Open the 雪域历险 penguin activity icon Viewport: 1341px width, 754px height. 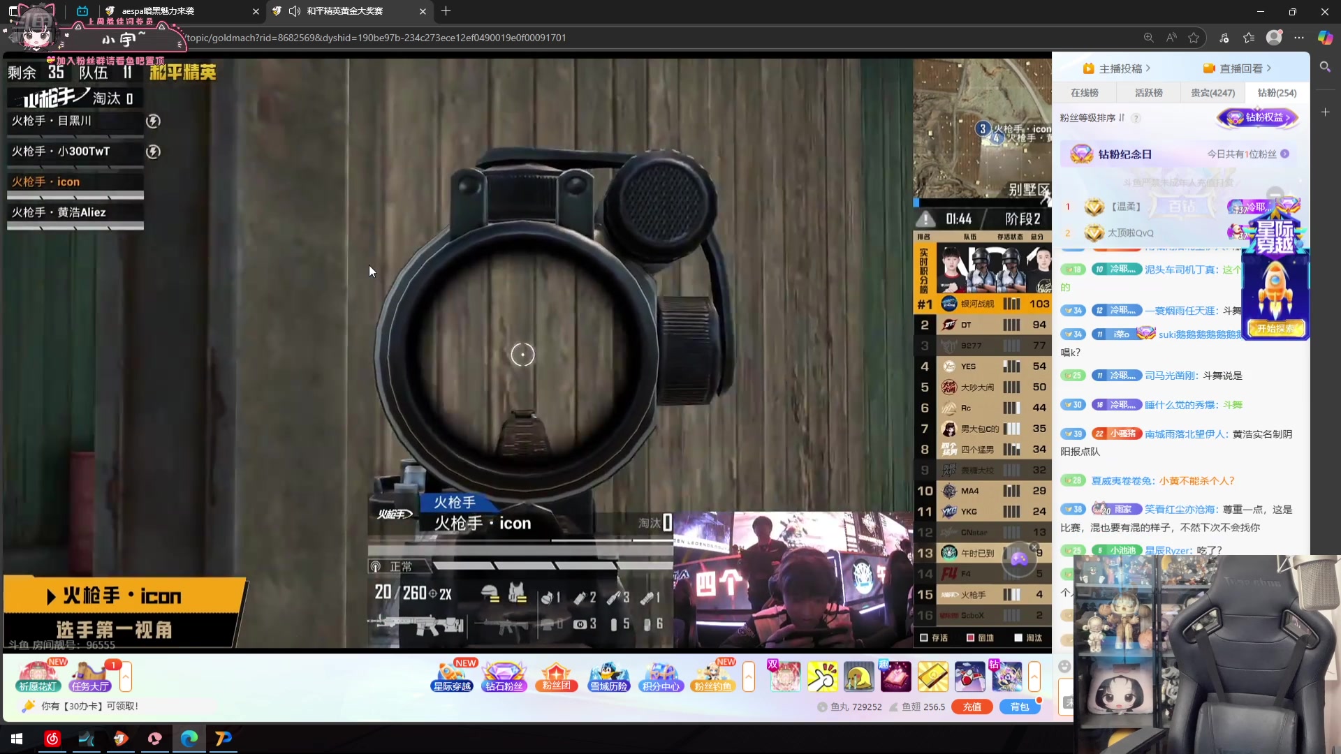coord(609,676)
